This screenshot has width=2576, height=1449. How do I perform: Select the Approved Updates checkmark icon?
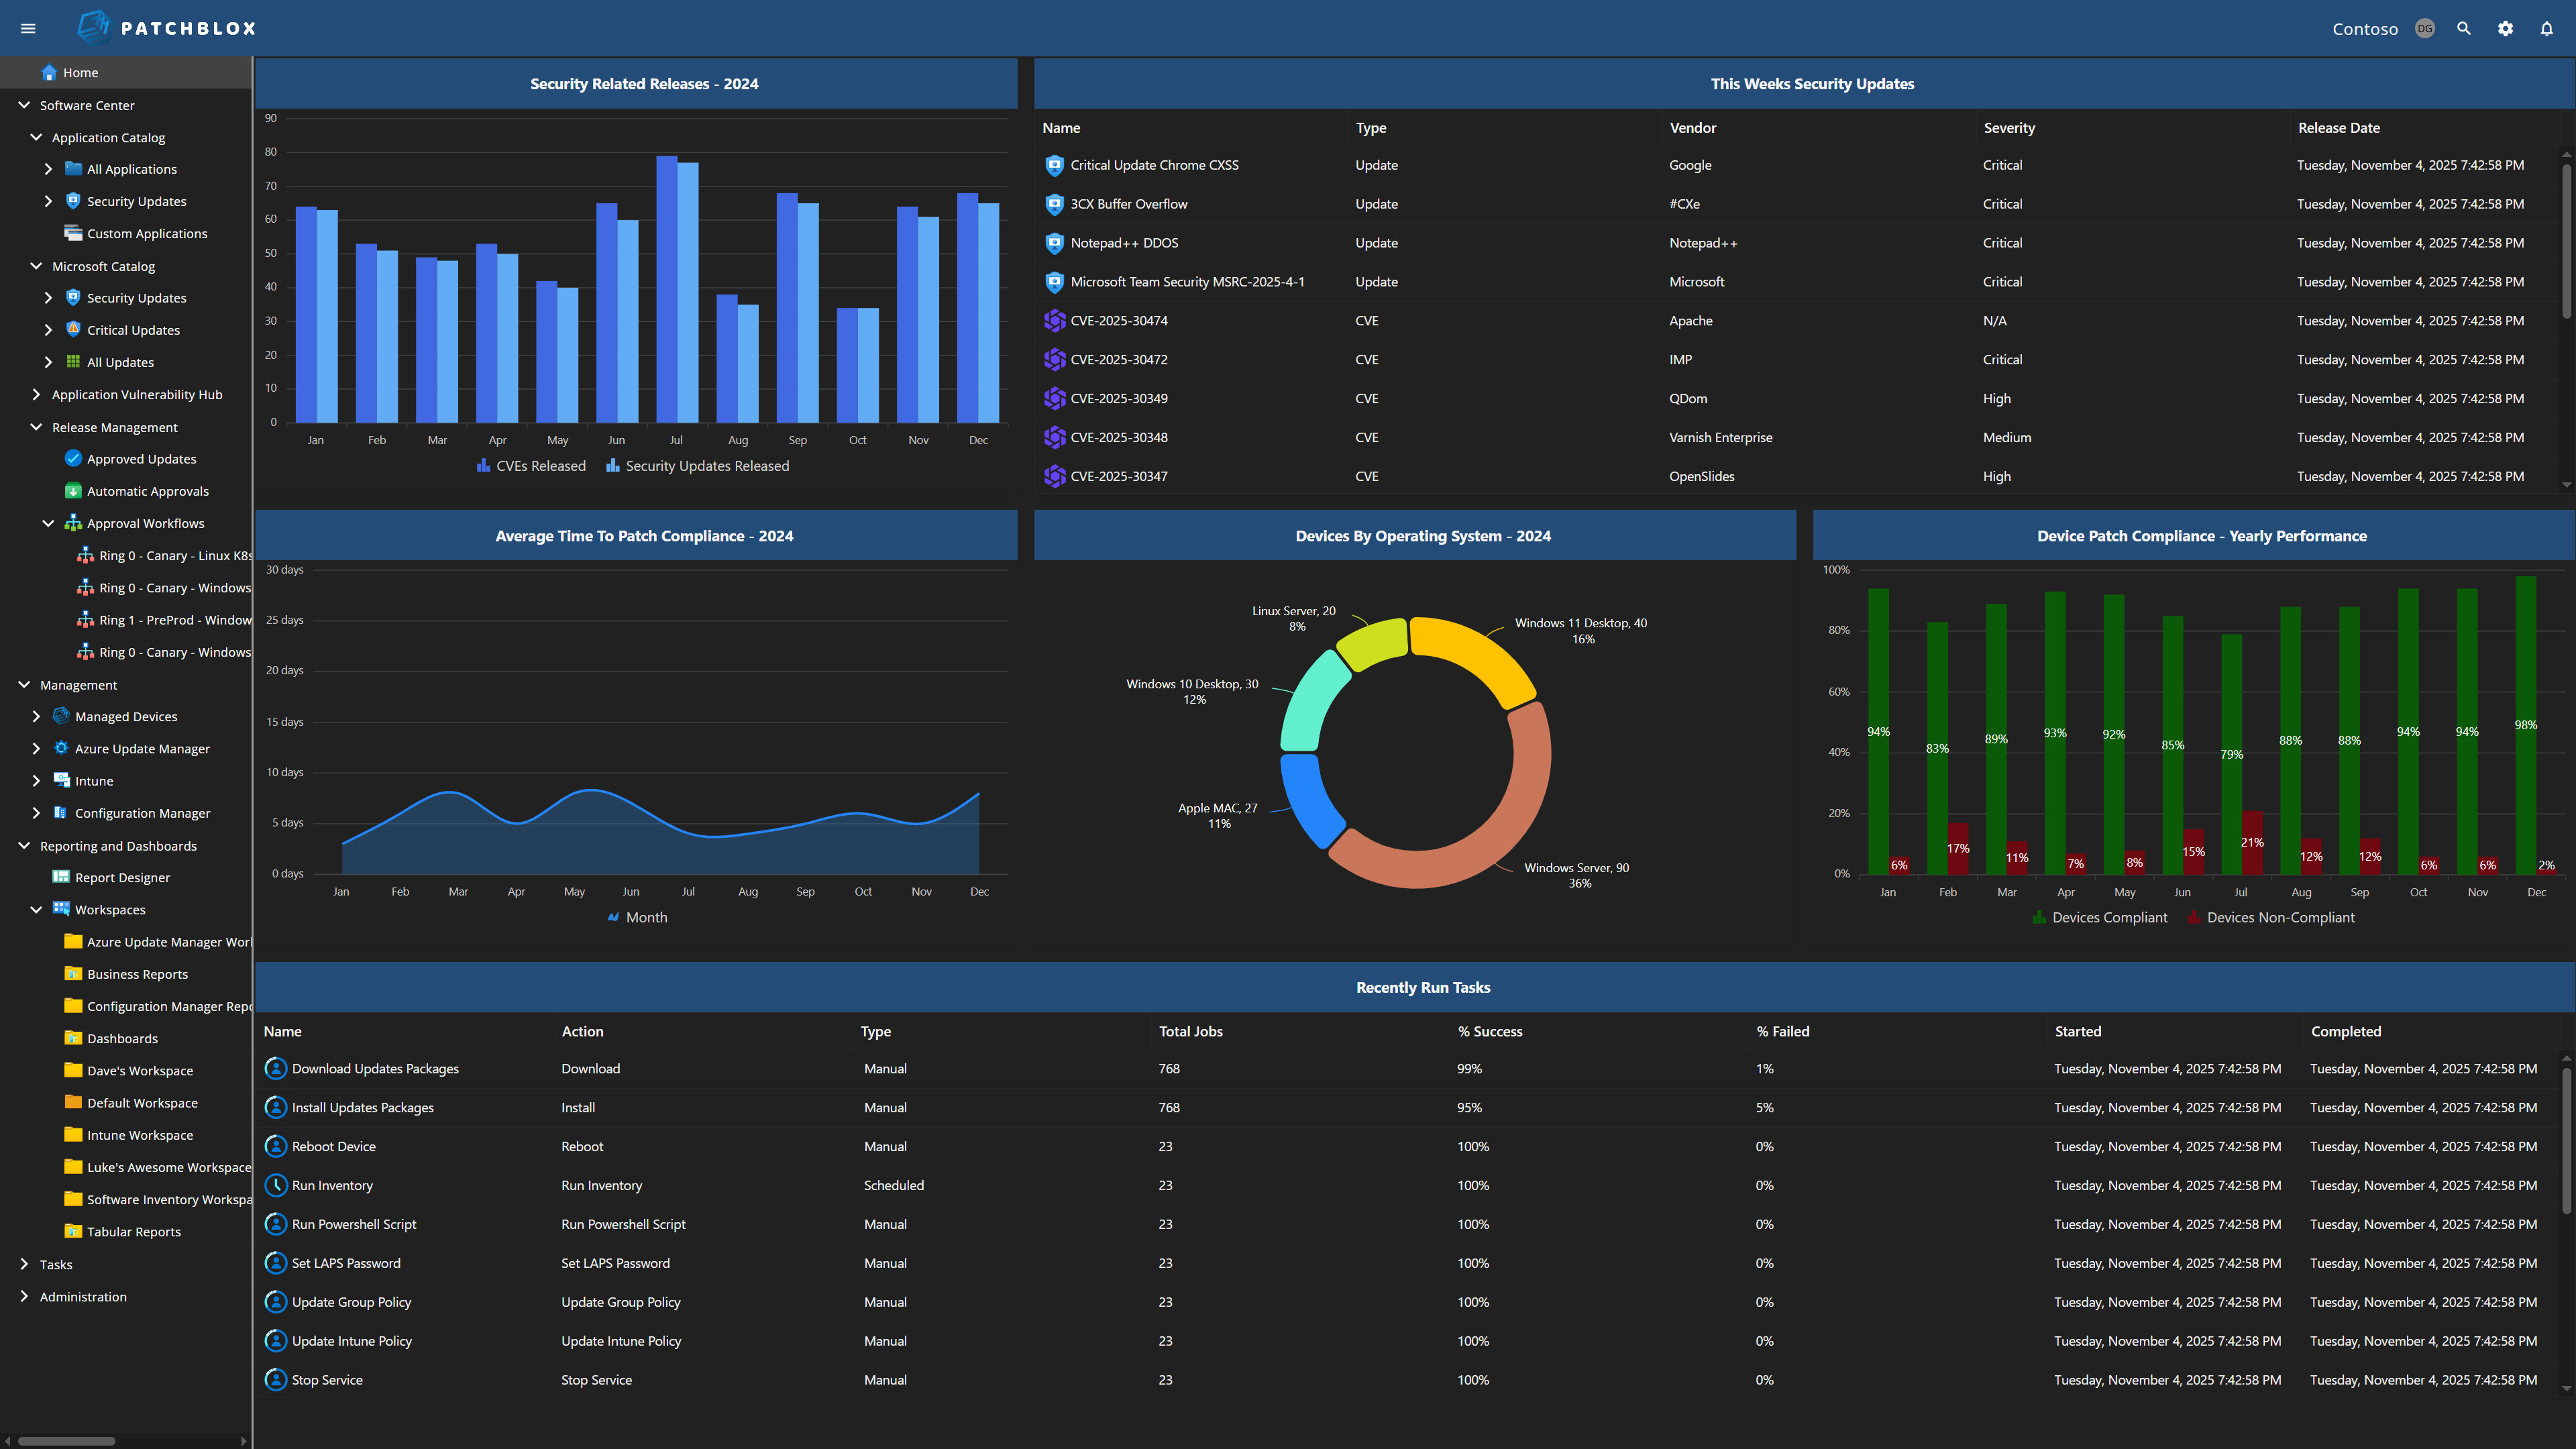coord(73,458)
